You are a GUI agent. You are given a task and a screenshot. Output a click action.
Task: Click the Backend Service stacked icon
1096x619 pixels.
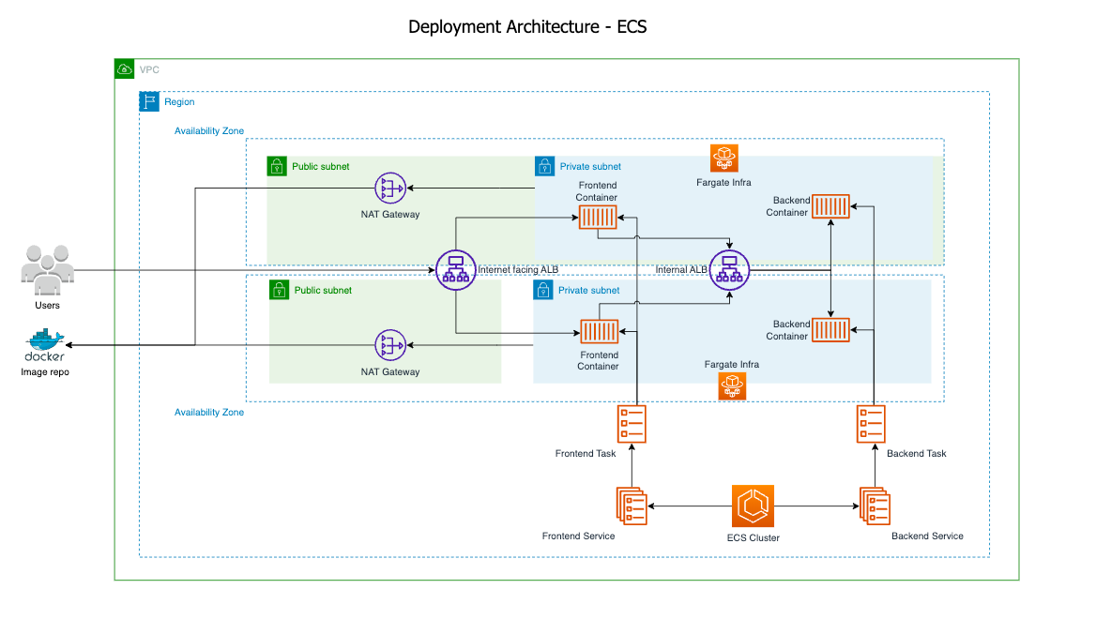coord(875,505)
